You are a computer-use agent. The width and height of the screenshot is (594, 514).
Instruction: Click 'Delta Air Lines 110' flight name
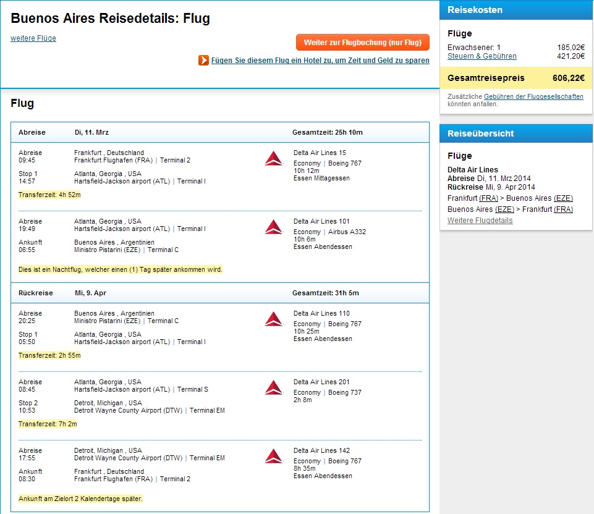[x=321, y=313]
